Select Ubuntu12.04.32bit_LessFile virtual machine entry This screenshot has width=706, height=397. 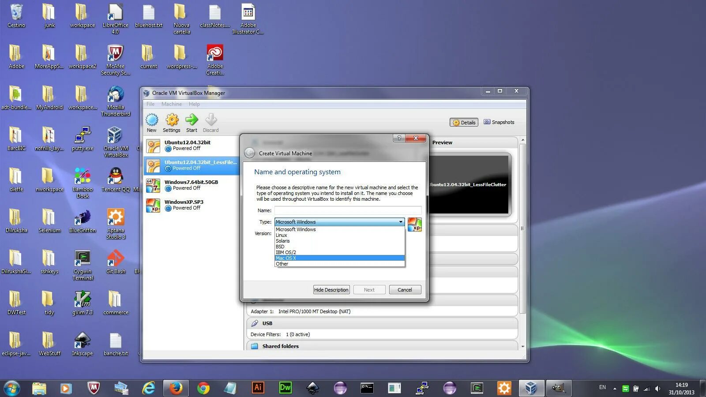point(192,165)
